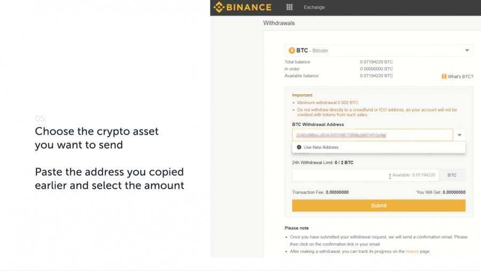This screenshot has width=481, height=271.
Task: Open the BTC - Bitcoin coin selector
Action: coord(378,51)
